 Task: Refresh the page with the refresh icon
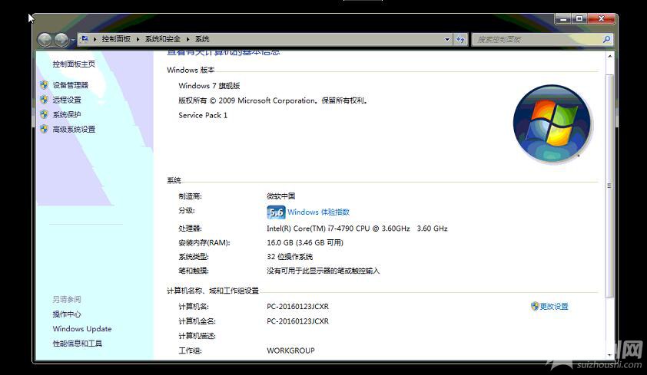[x=460, y=40]
